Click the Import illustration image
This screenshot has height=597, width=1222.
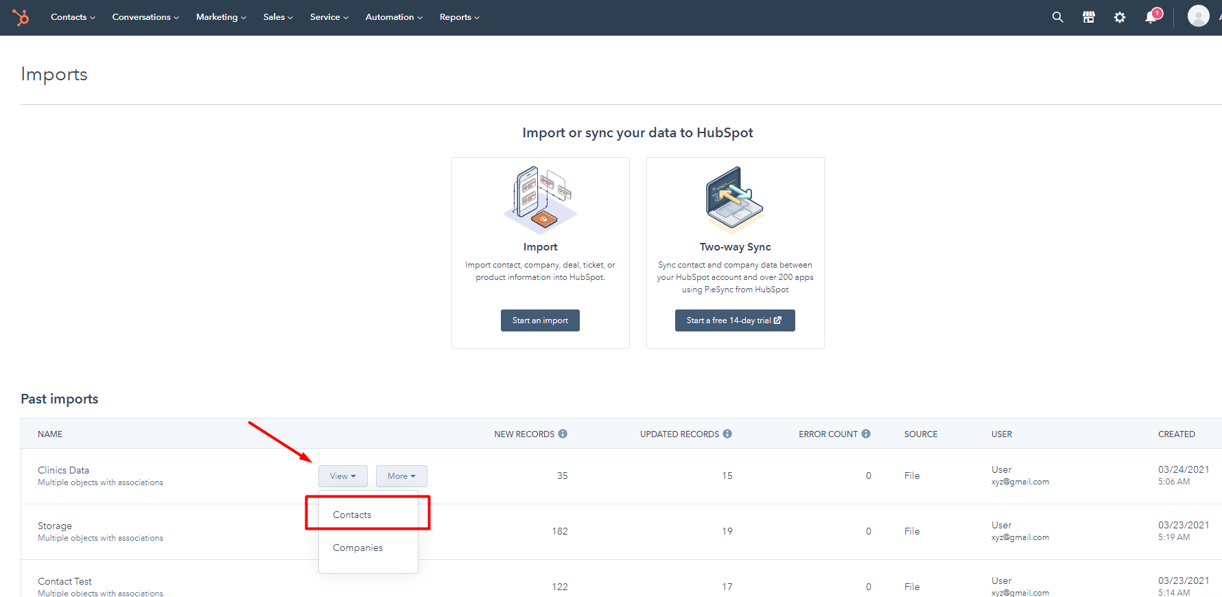tap(541, 200)
